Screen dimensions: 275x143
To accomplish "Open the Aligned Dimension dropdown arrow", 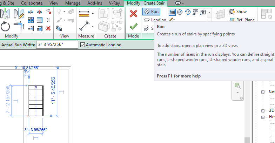I will pyautogui.click(x=93, y=27).
